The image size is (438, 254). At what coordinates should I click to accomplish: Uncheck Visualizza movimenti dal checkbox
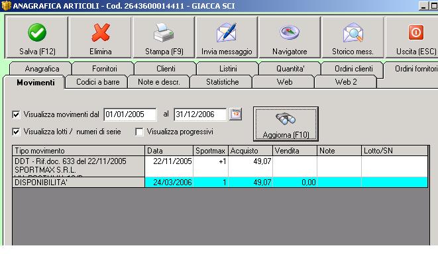pyautogui.click(x=16, y=114)
